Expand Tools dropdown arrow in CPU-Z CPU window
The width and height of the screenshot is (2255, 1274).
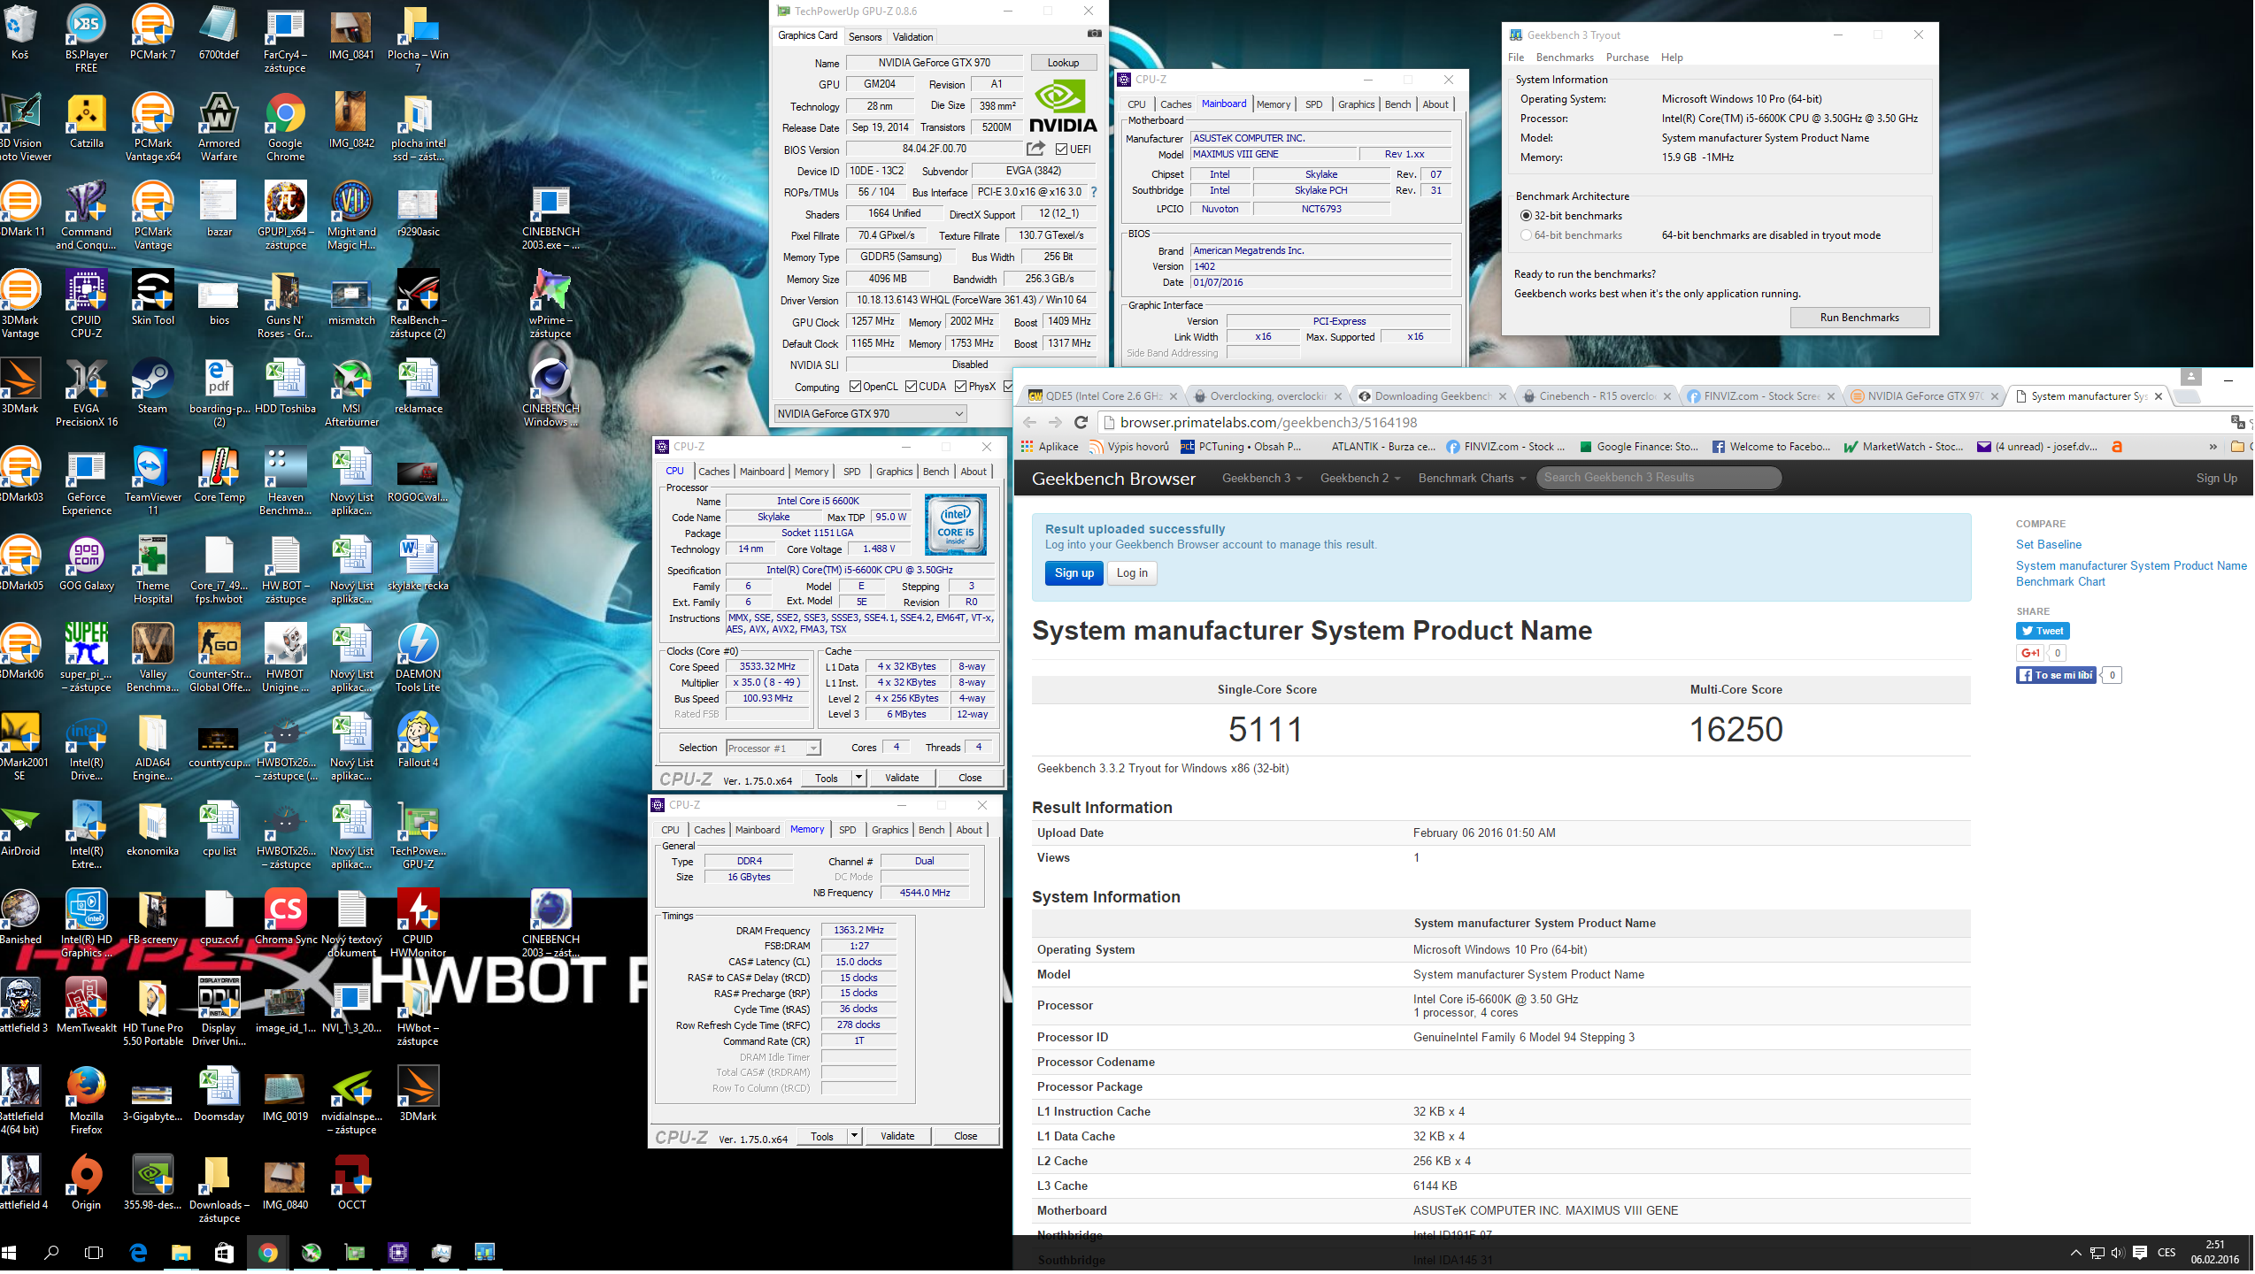coord(858,778)
